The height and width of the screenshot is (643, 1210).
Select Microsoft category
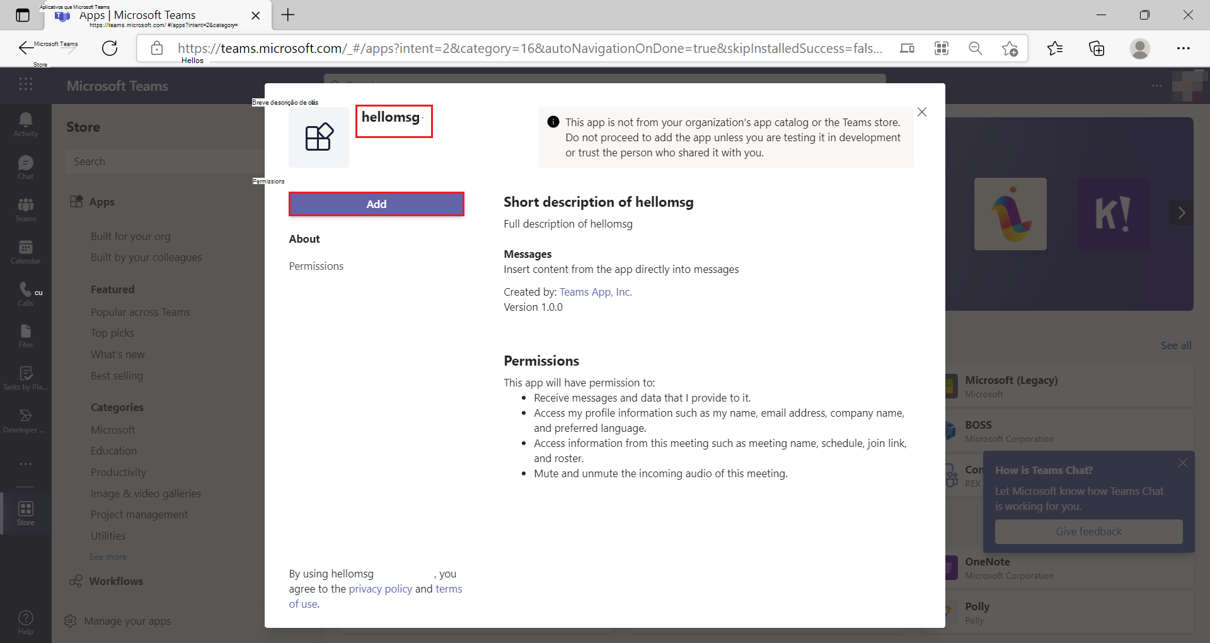click(x=113, y=430)
